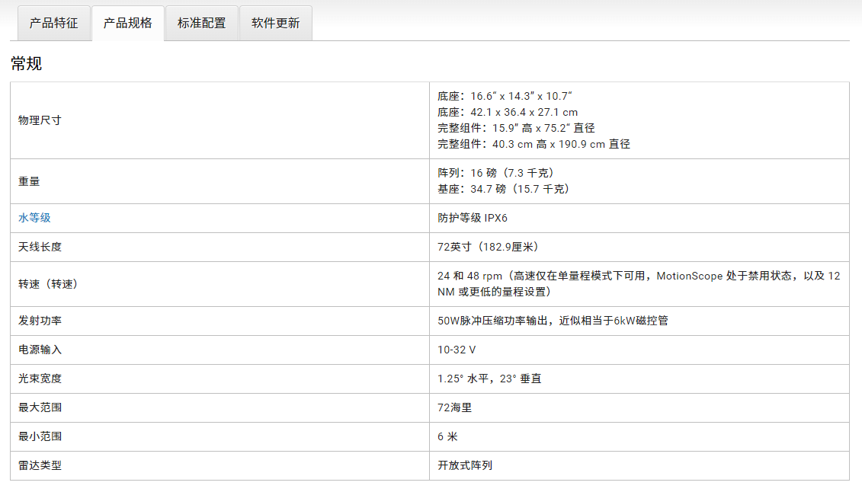The image size is (862, 492).
Task: Click the 发射功率 row label
Action: [x=40, y=321]
